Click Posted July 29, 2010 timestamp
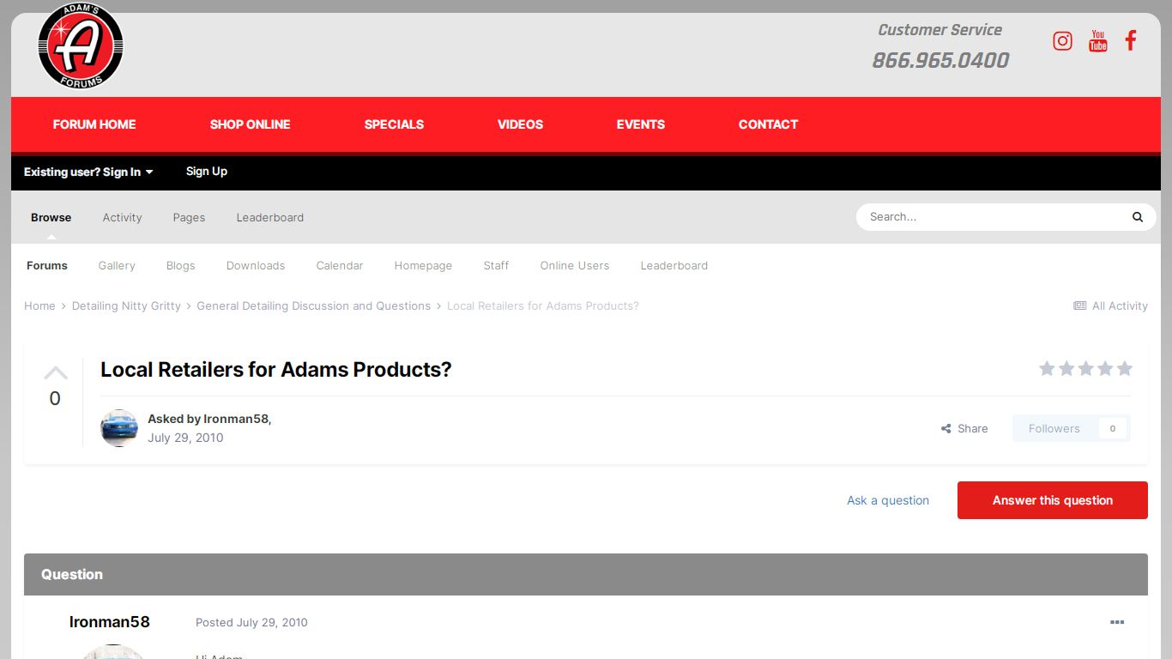 [x=251, y=622]
